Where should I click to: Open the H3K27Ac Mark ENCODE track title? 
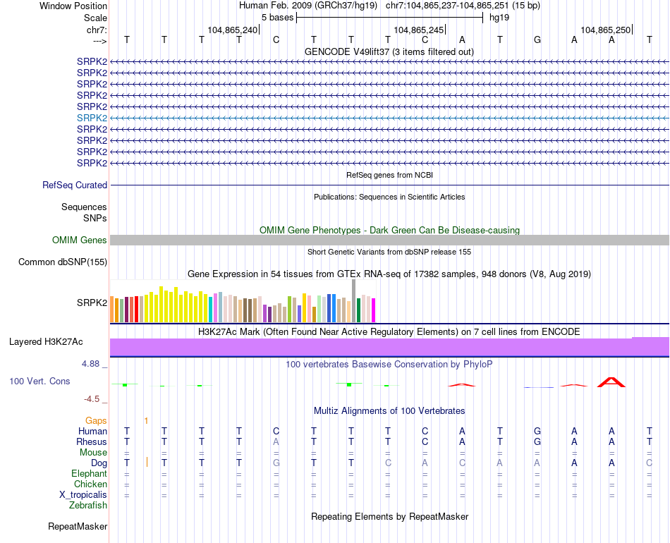(x=389, y=332)
